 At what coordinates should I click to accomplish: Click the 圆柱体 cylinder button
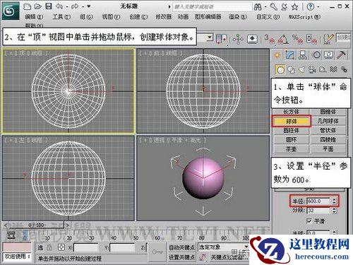tap(291, 130)
